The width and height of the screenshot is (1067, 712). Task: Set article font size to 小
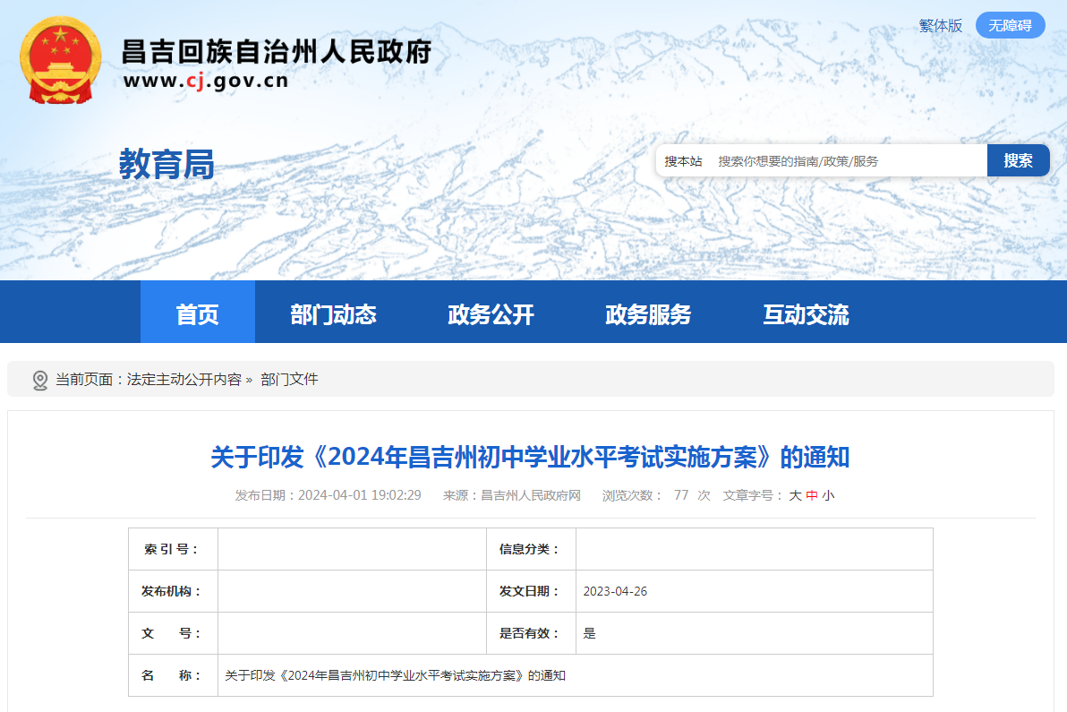click(x=828, y=495)
